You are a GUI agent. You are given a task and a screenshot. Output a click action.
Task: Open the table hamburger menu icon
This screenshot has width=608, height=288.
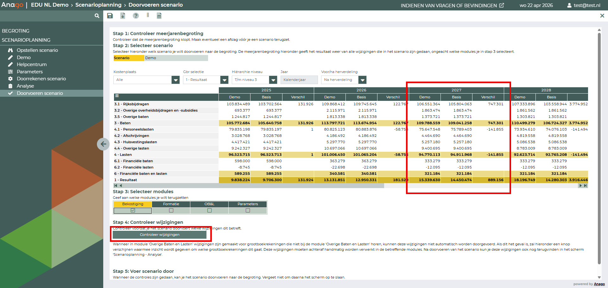[117, 96]
